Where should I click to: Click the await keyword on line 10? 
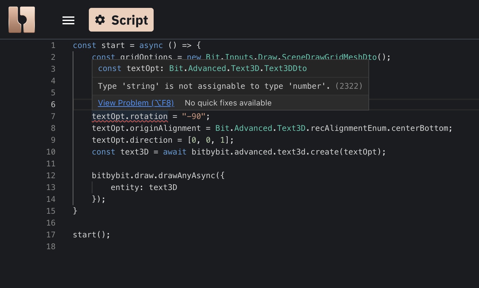[175, 152]
